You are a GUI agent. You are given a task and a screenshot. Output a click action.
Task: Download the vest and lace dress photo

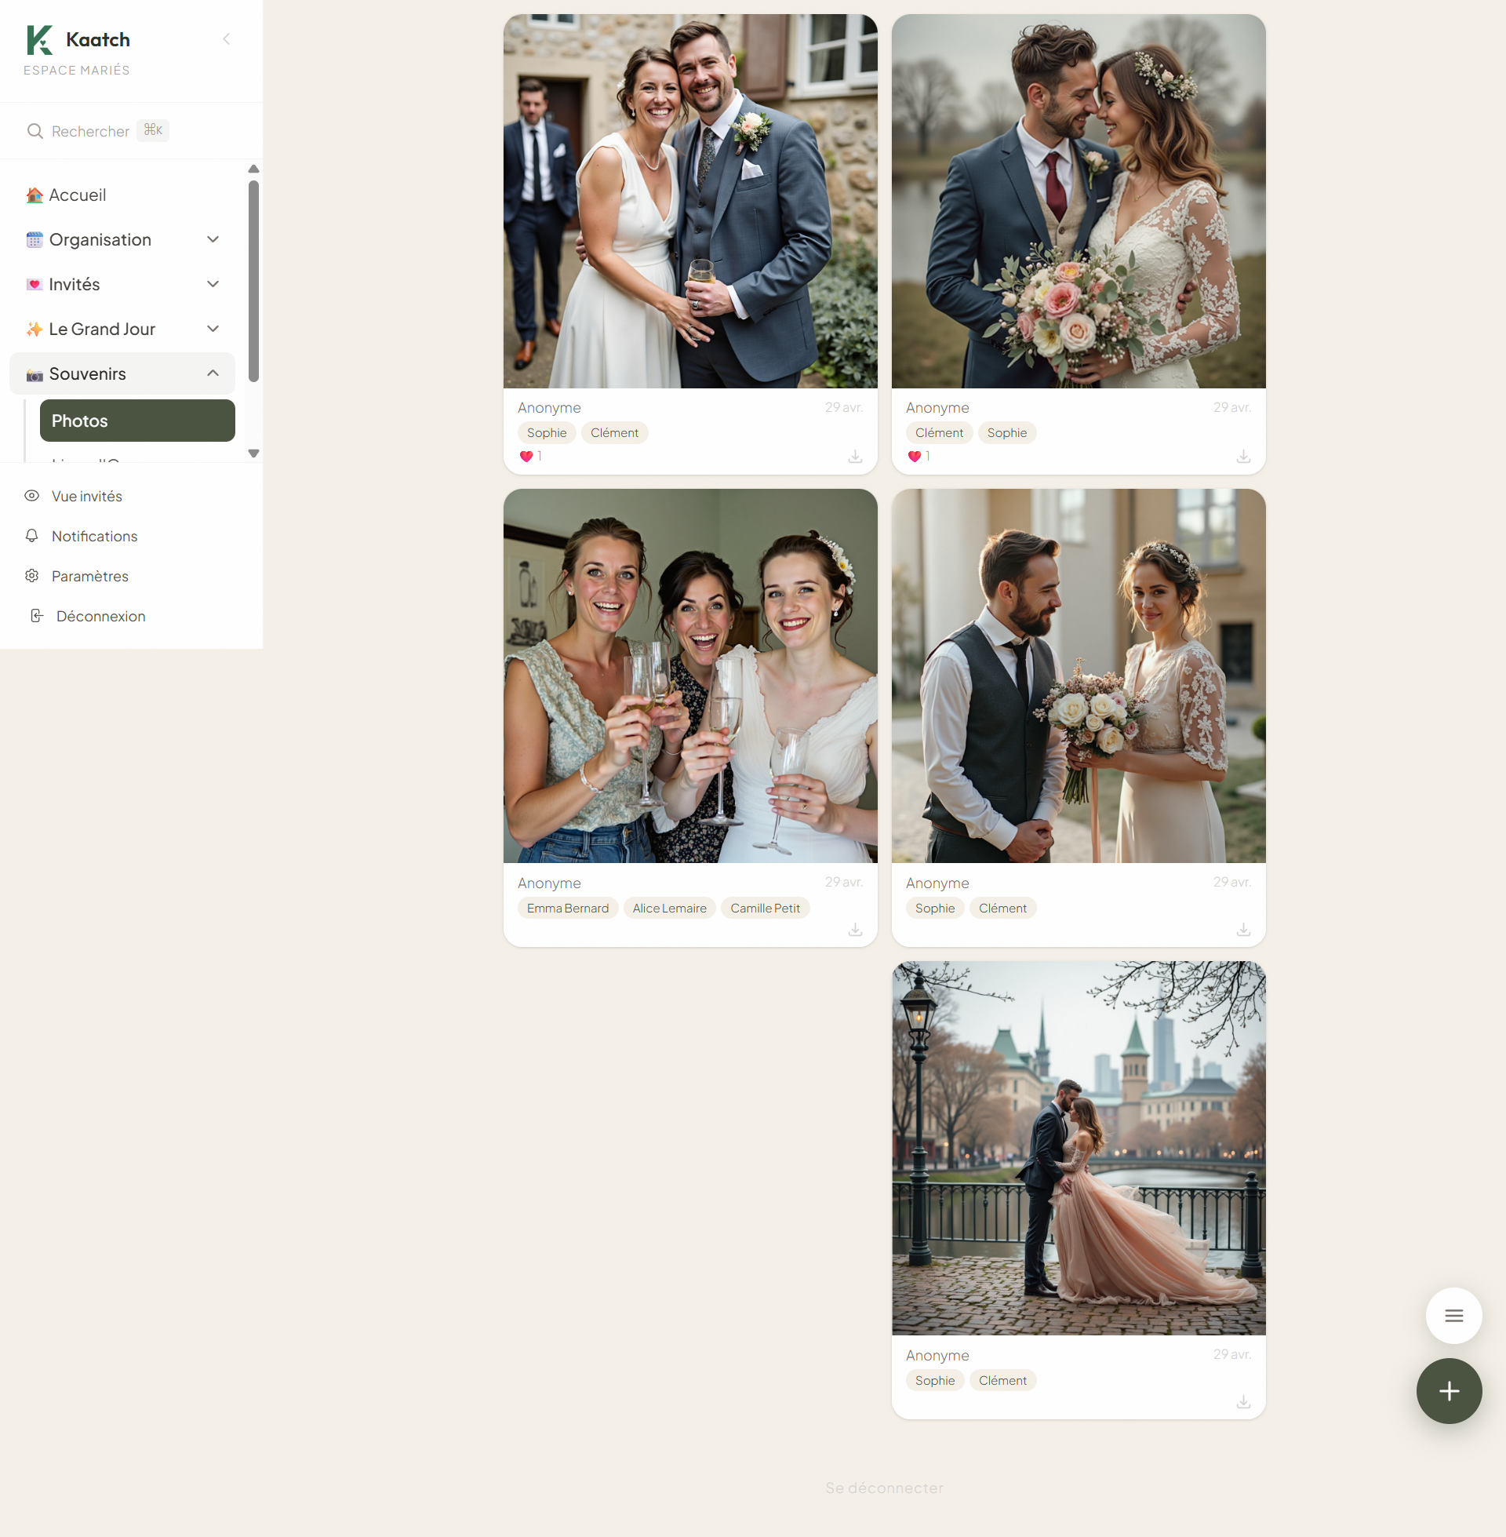click(x=1243, y=930)
